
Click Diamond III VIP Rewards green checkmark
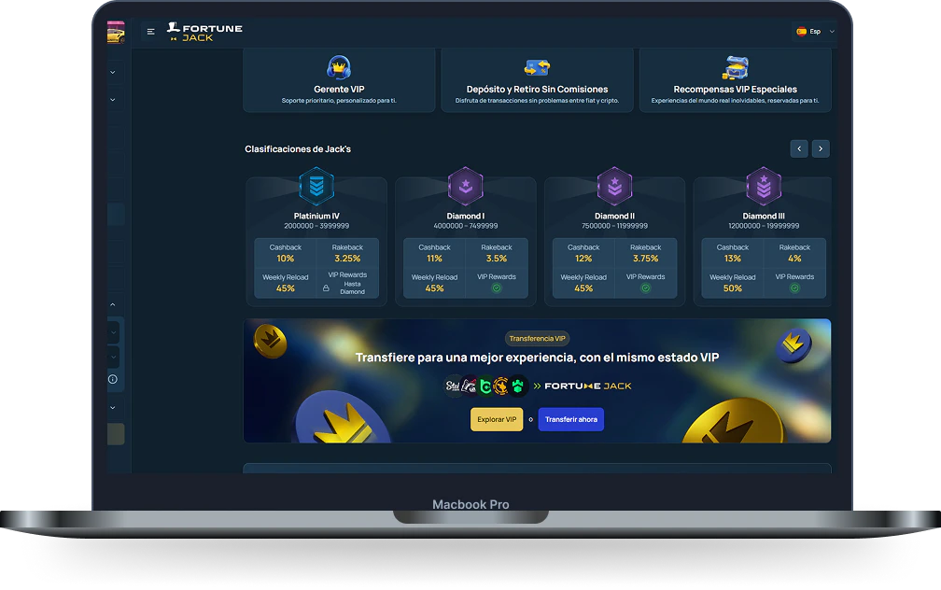tap(794, 288)
